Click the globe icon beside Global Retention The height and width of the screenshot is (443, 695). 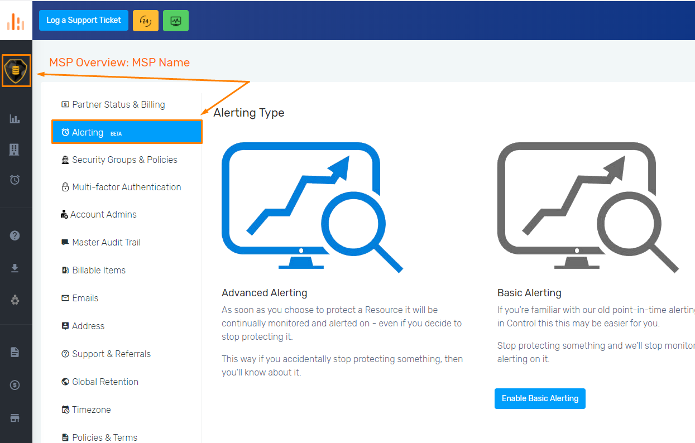point(65,382)
